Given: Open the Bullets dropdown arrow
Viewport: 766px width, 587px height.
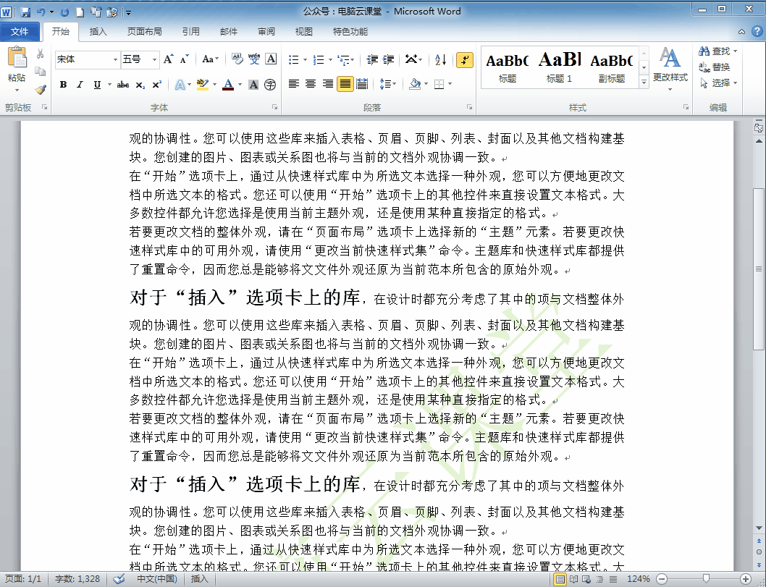Looking at the screenshot, I should pyautogui.click(x=306, y=60).
